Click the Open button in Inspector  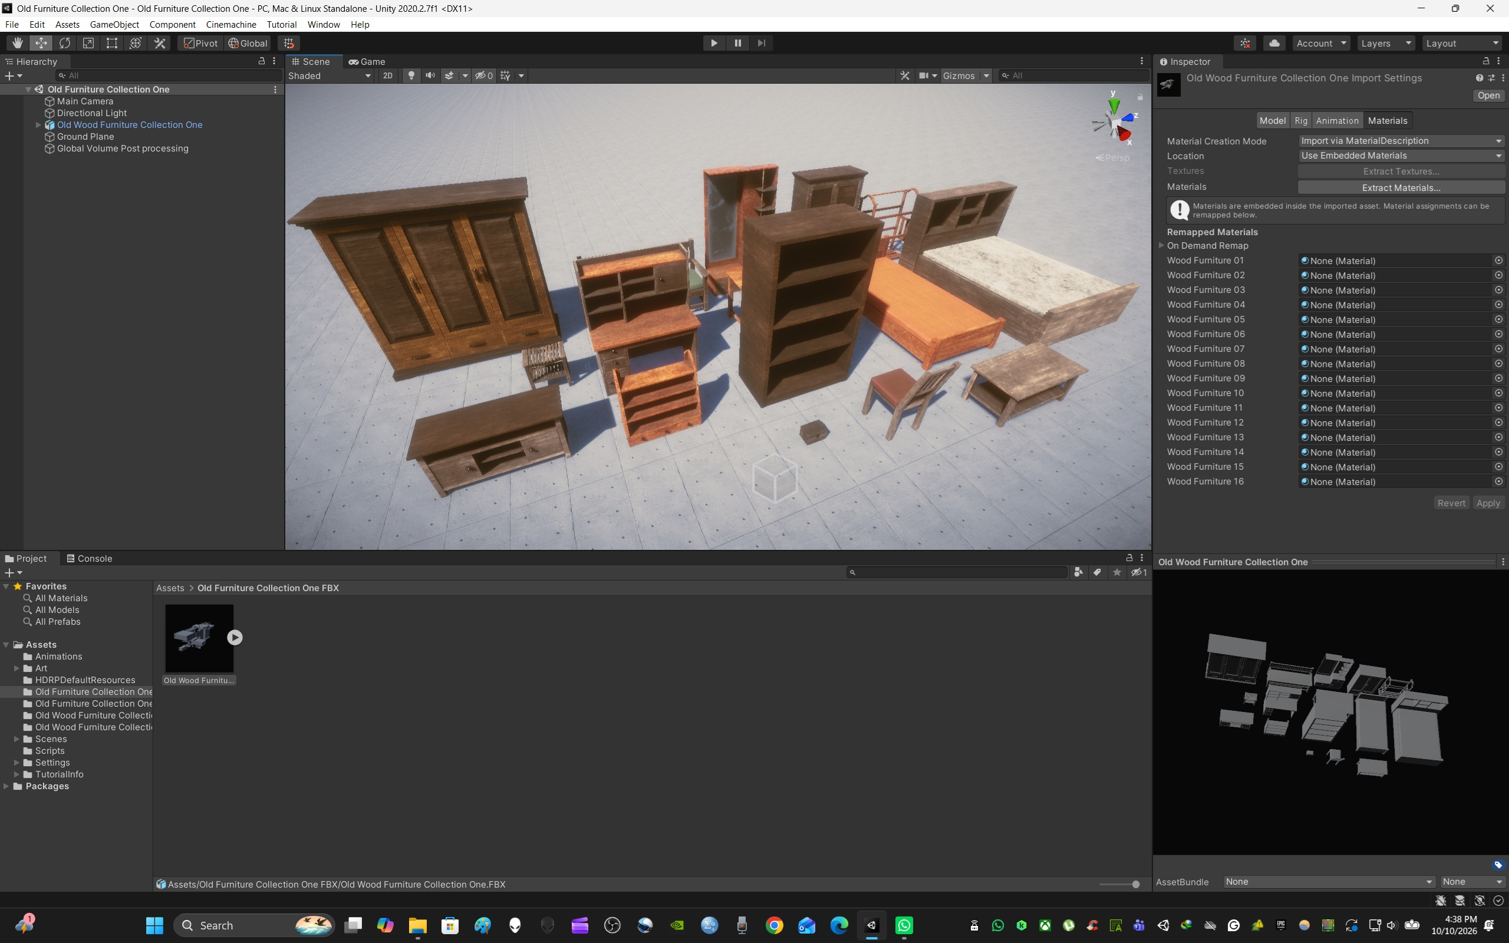coord(1488,95)
